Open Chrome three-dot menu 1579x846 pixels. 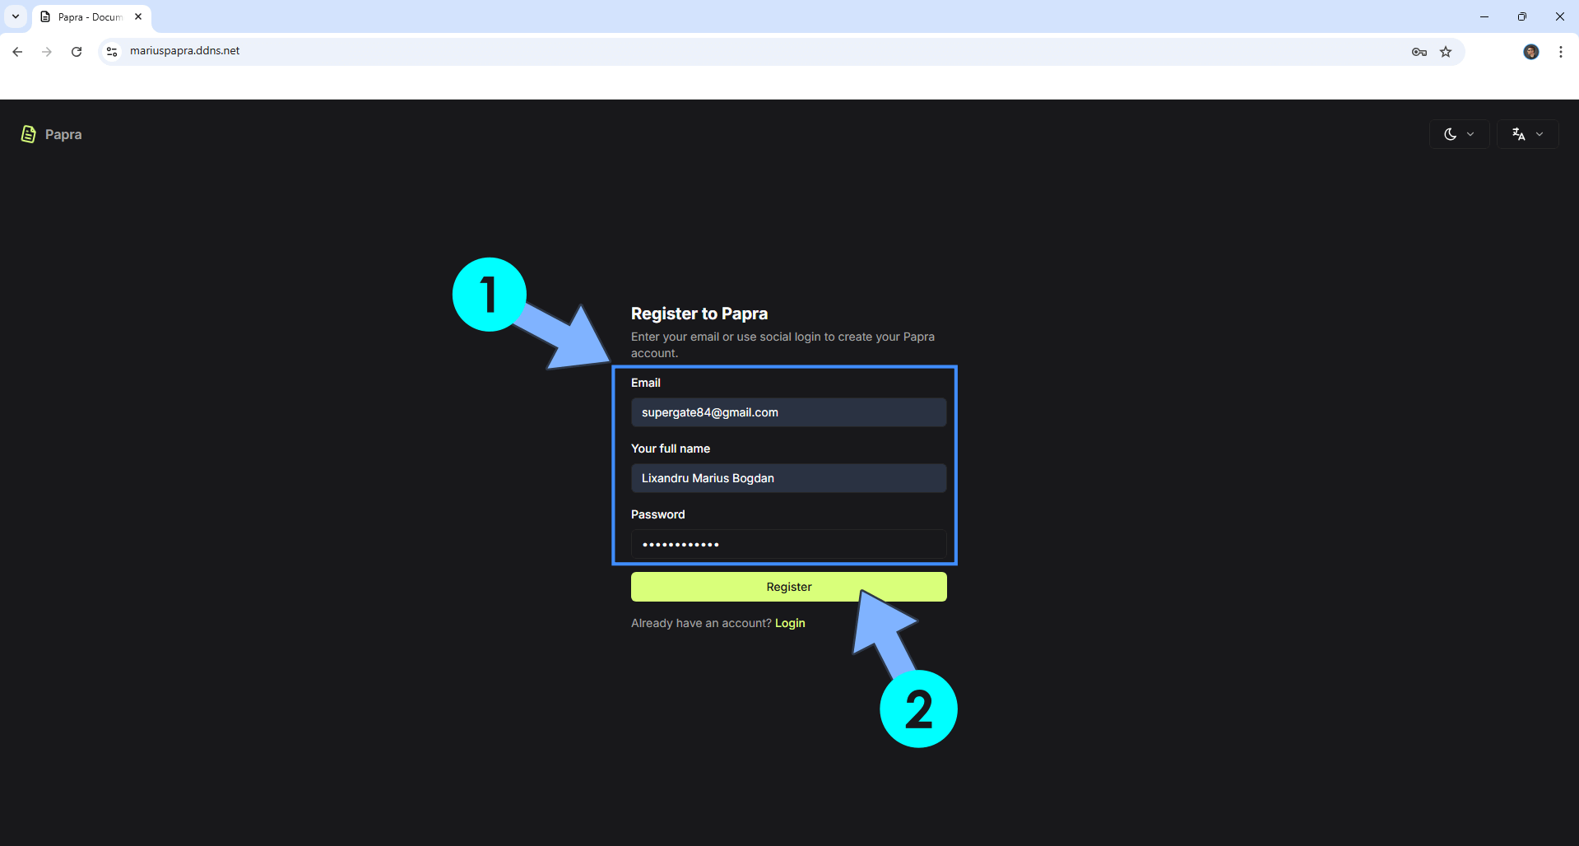(1560, 52)
